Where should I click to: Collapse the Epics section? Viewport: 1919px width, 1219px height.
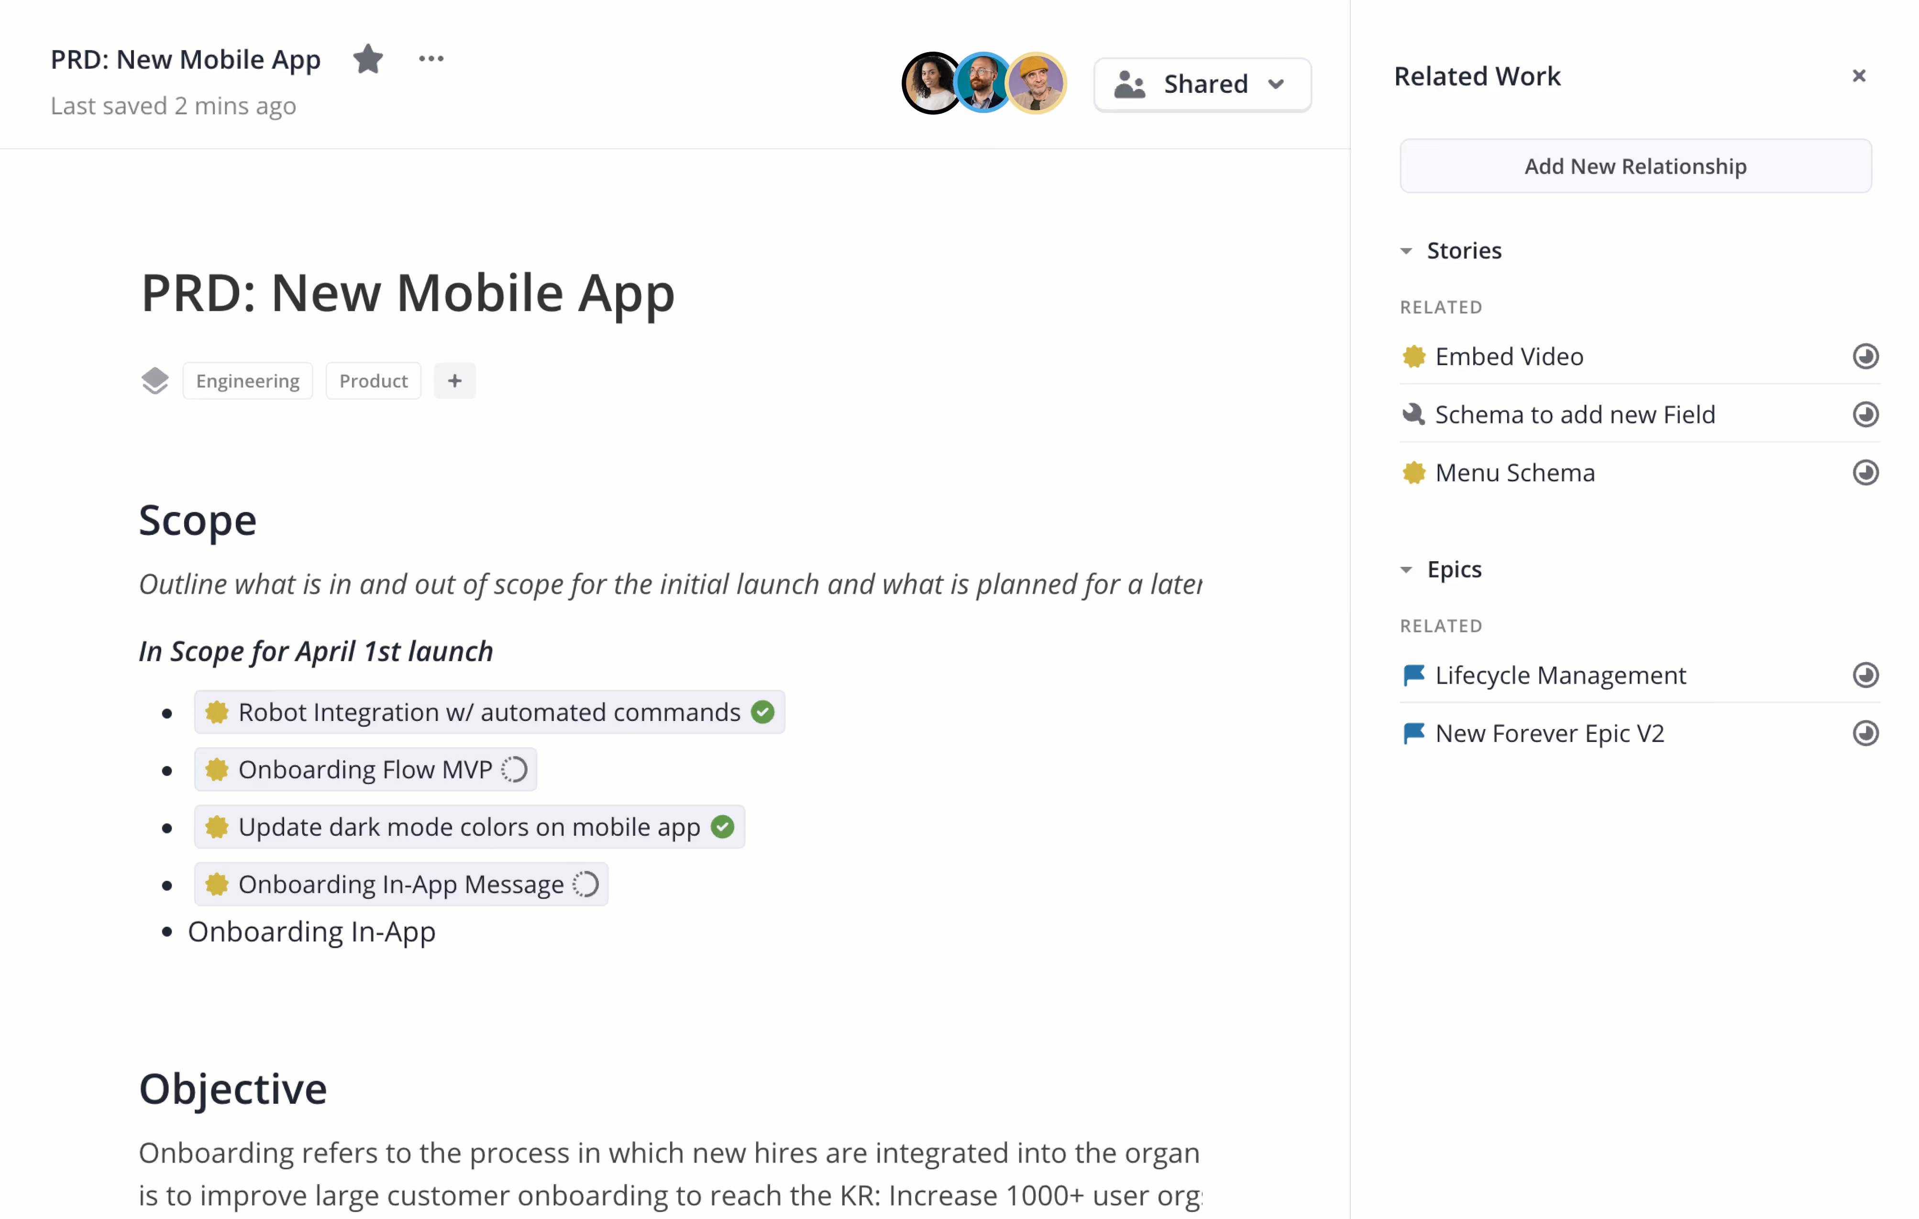point(1406,570)
